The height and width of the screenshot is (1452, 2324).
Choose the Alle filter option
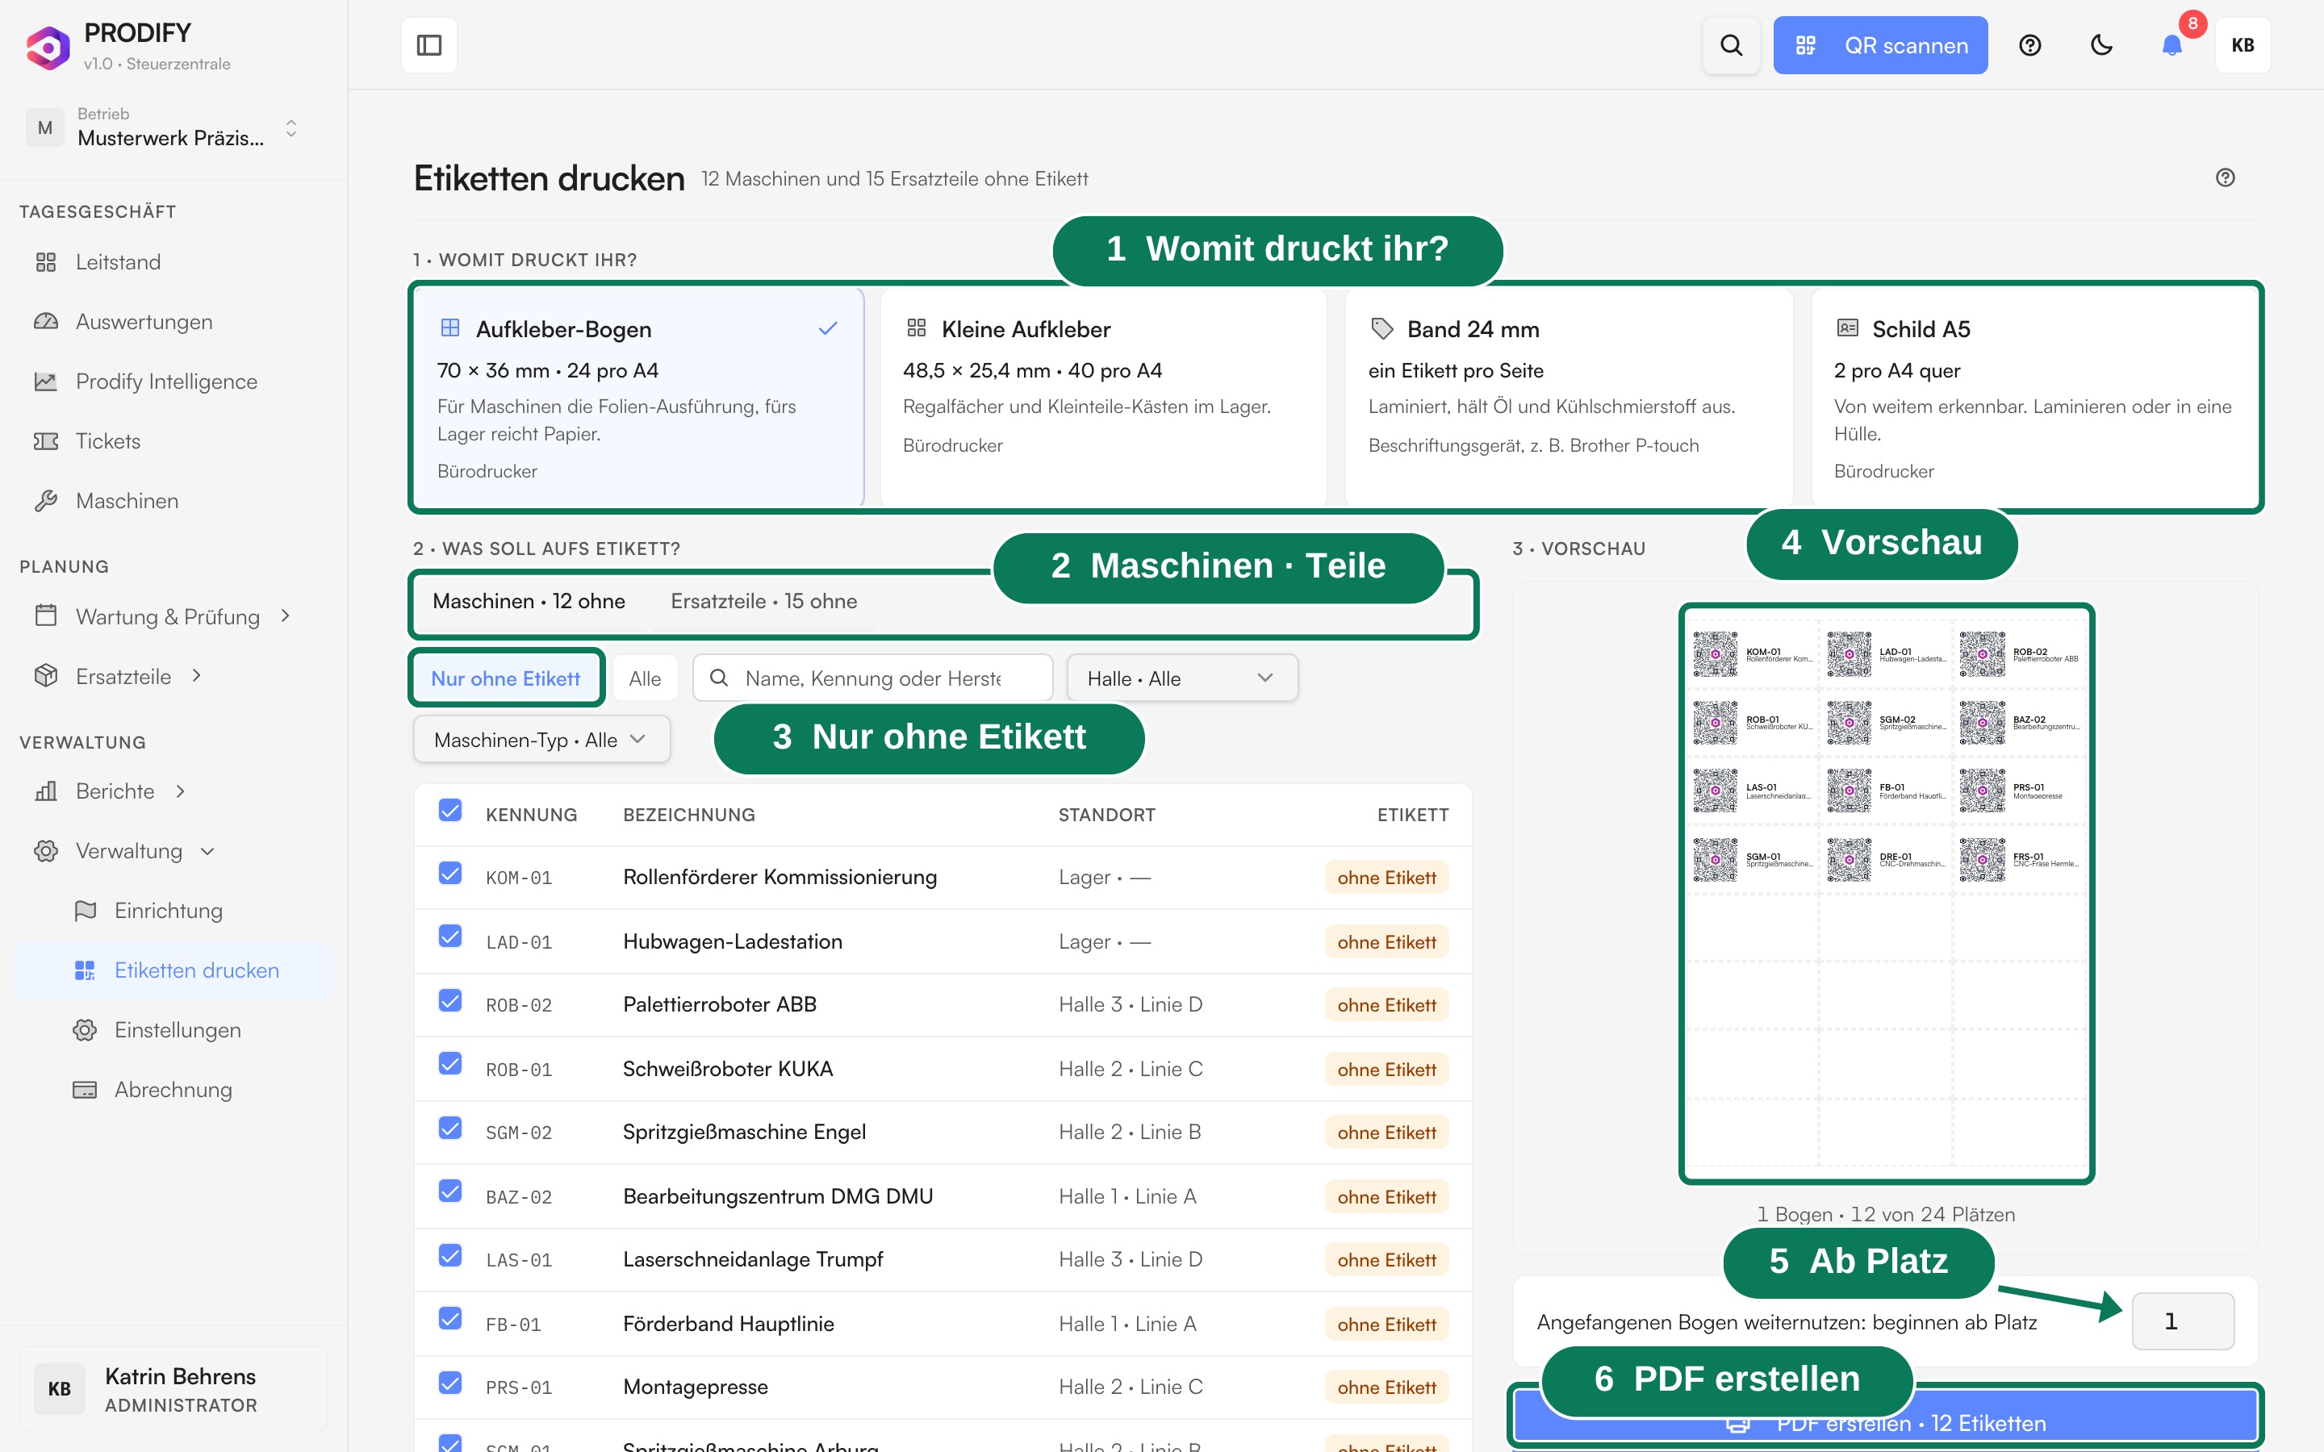pyautogui.click(x=645, y=678)
